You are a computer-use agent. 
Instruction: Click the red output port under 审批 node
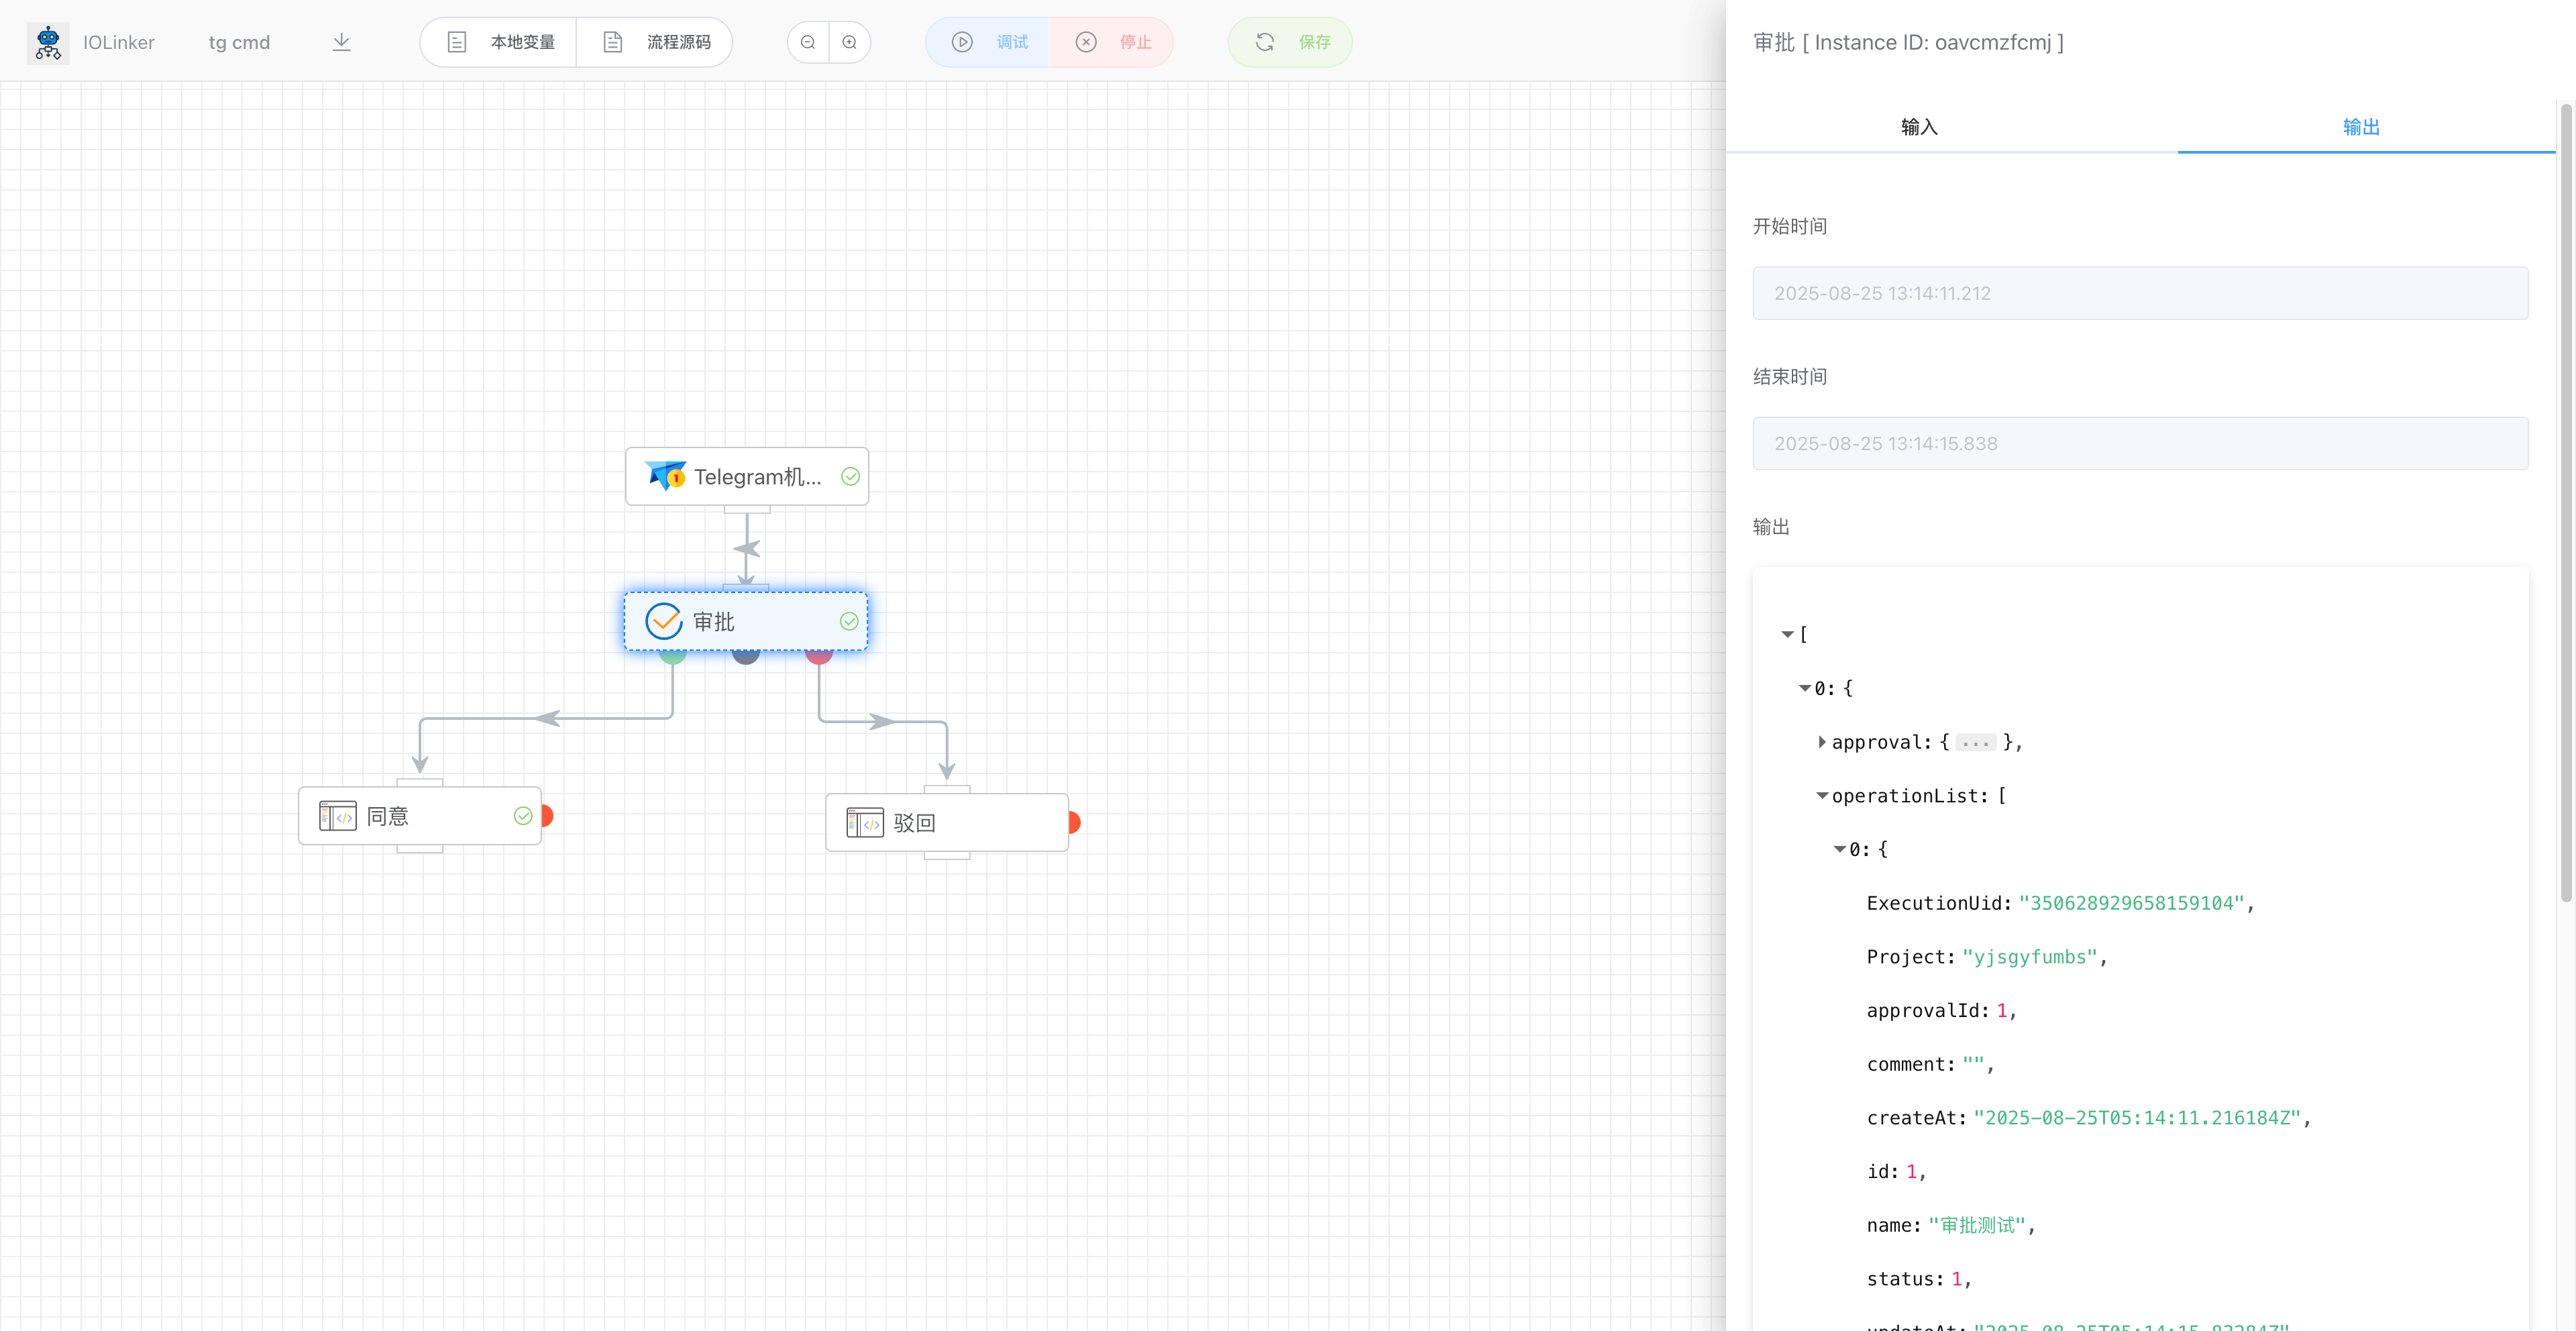819,657
